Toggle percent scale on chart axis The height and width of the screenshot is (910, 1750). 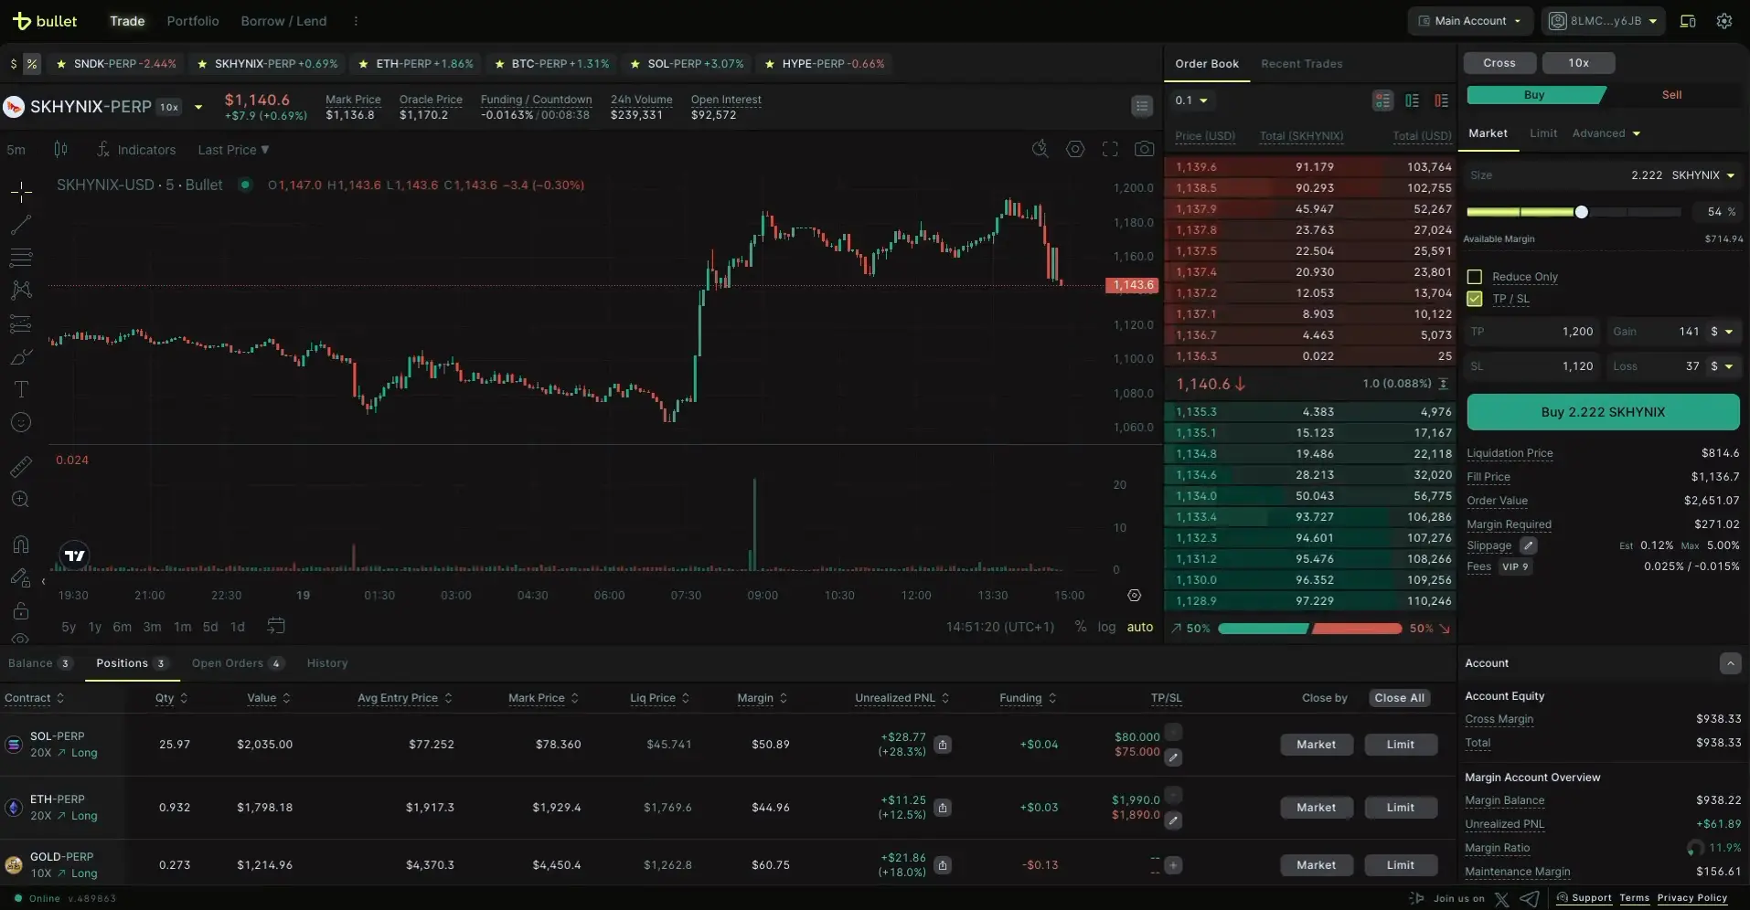coord(1081,627)
